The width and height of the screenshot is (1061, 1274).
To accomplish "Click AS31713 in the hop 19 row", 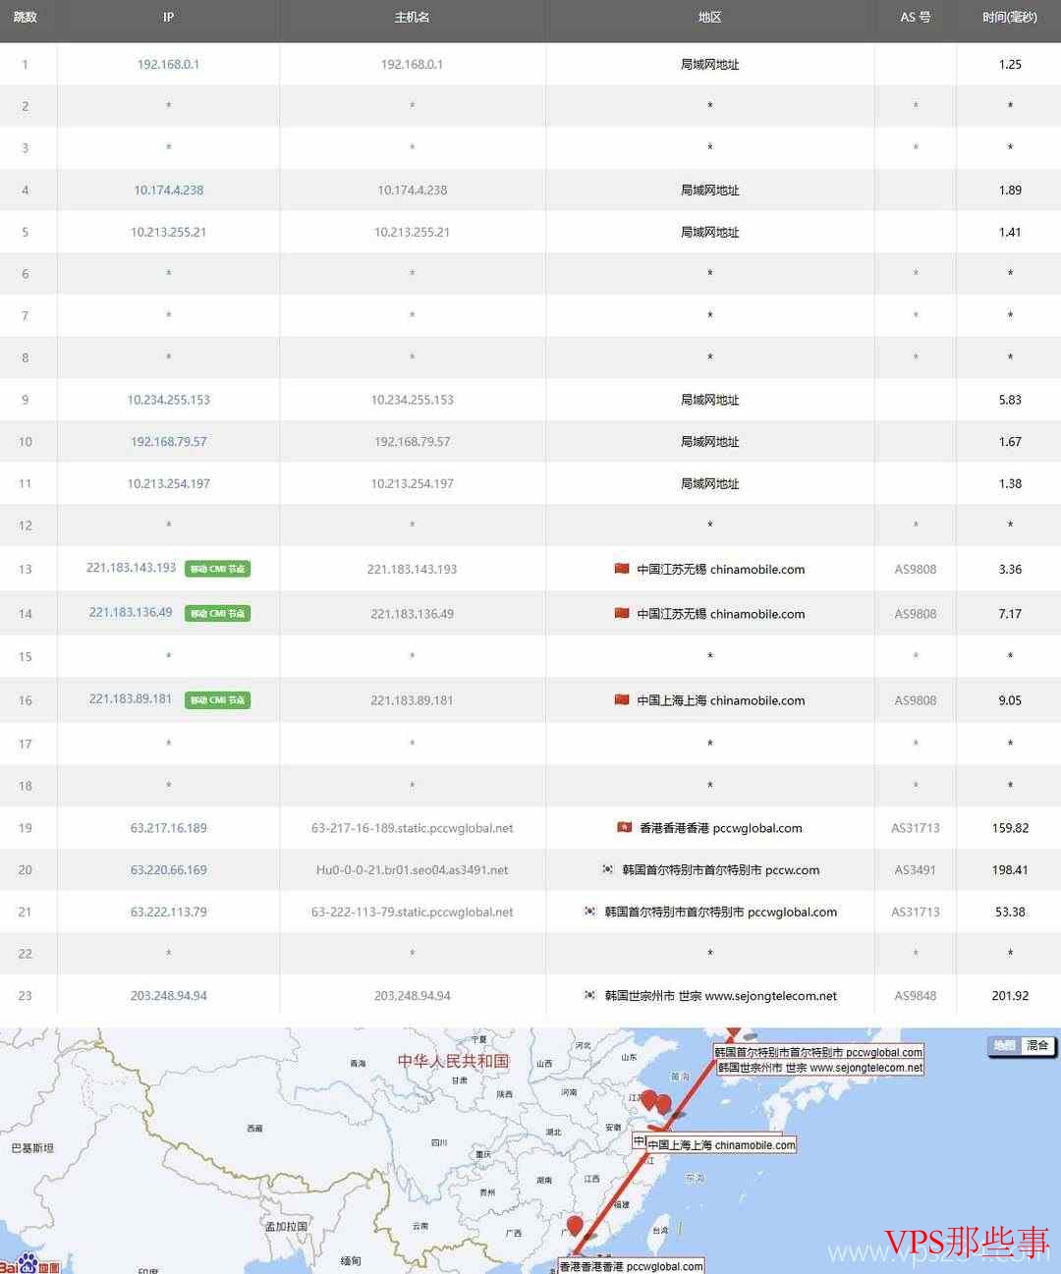I will 915,828.
